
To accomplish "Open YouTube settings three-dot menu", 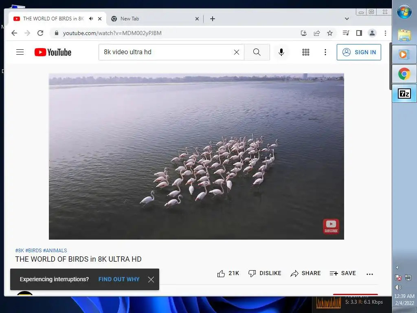I will [x=325, y=52].
